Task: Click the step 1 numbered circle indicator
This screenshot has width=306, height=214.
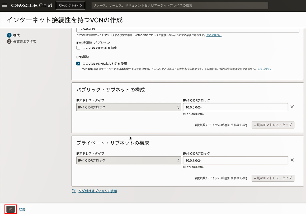Action: [9, 35]
